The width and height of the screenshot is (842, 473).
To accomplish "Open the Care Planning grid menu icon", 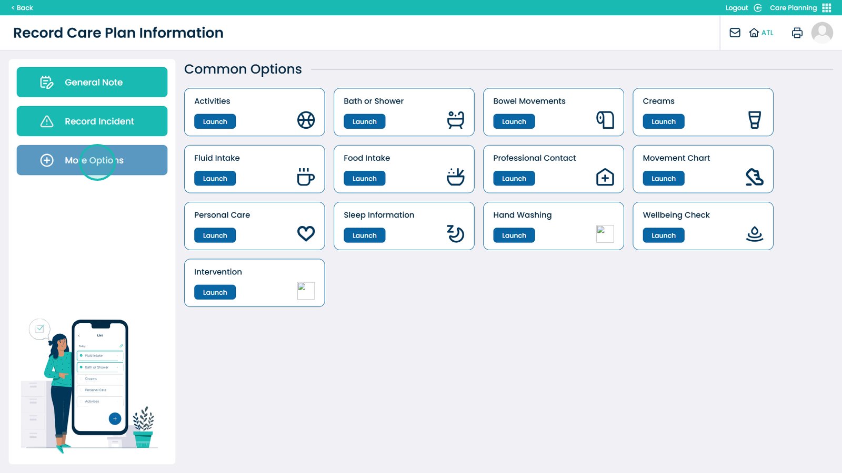I will click(827, 8).
